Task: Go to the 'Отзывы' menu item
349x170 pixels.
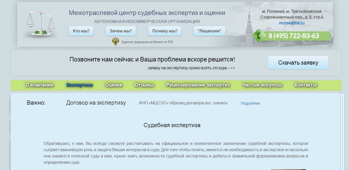Action: [144, 85]
